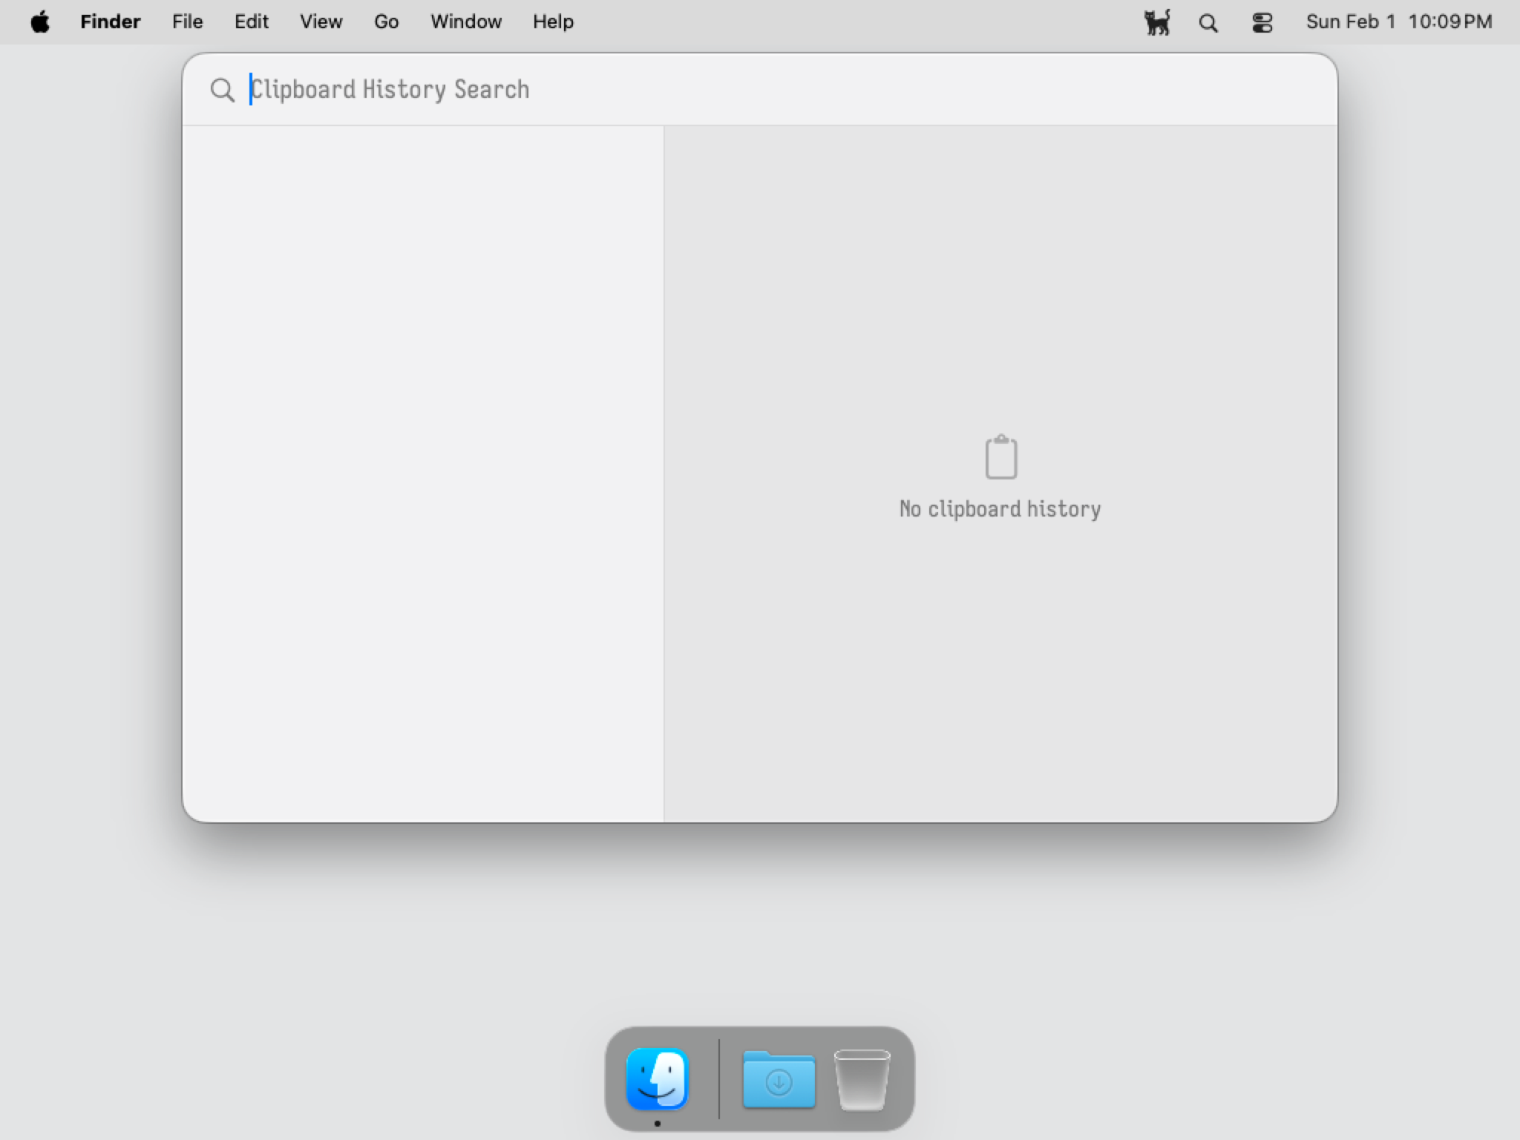Open the Finder application menu
Screen dimensions: 1520x1140
tap(110, 22)
